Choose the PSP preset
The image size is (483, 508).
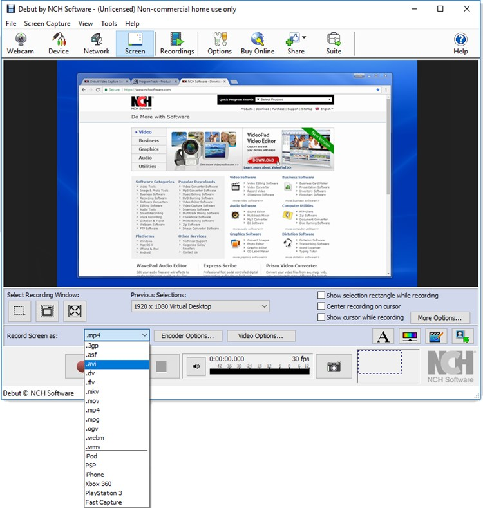pos(117,466)
